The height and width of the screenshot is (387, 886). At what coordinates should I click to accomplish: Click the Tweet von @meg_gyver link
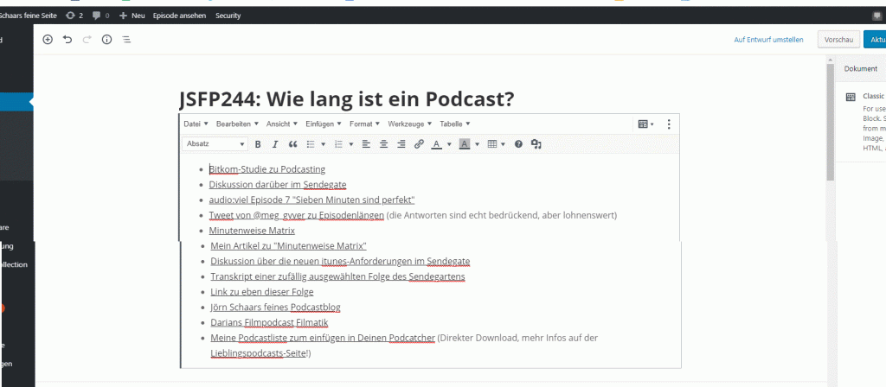tap(296, 215)
